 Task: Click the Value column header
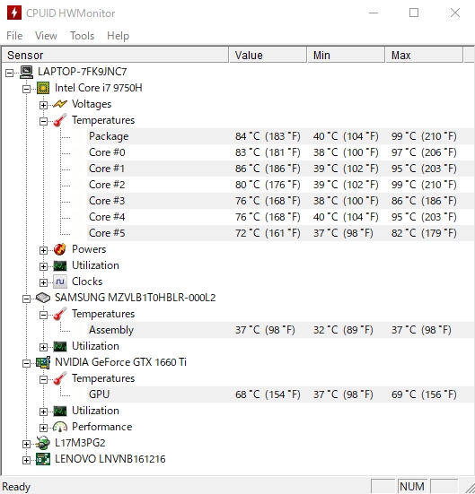(x=268, y=55)
